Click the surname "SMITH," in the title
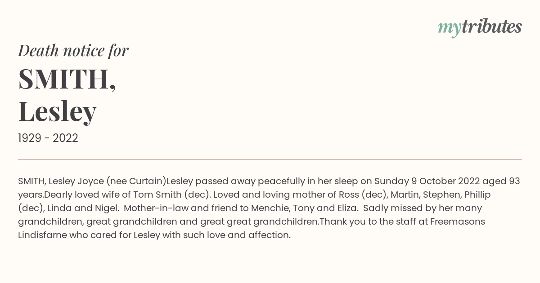Image resolution: width=540 pixels, height=283 pixels. pos(67,79)
